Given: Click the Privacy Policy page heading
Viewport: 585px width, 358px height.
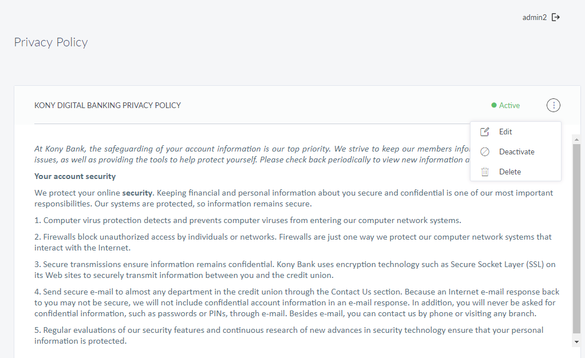Looking at the screenshot, I should click(51, 42).
